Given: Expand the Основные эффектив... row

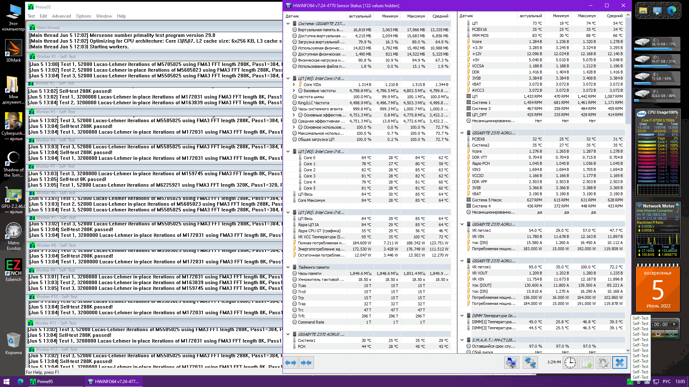Looking at the screenshot, I should click(x=294, y=115).
